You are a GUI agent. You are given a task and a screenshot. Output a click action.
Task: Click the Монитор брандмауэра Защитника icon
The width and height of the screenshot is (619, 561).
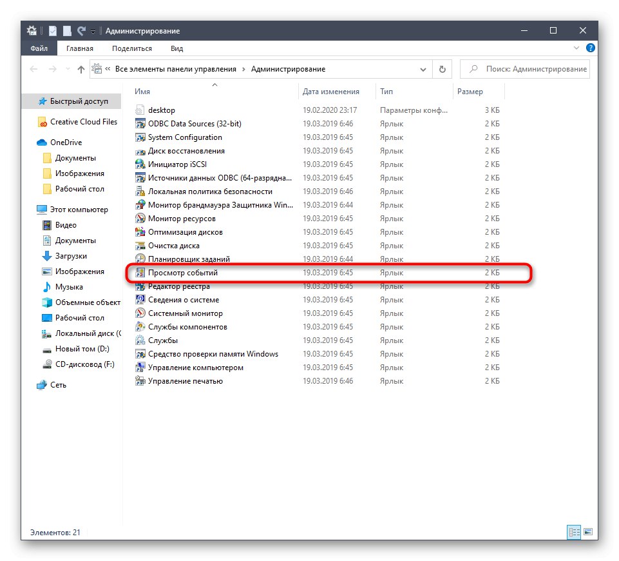tap(140, 205)
